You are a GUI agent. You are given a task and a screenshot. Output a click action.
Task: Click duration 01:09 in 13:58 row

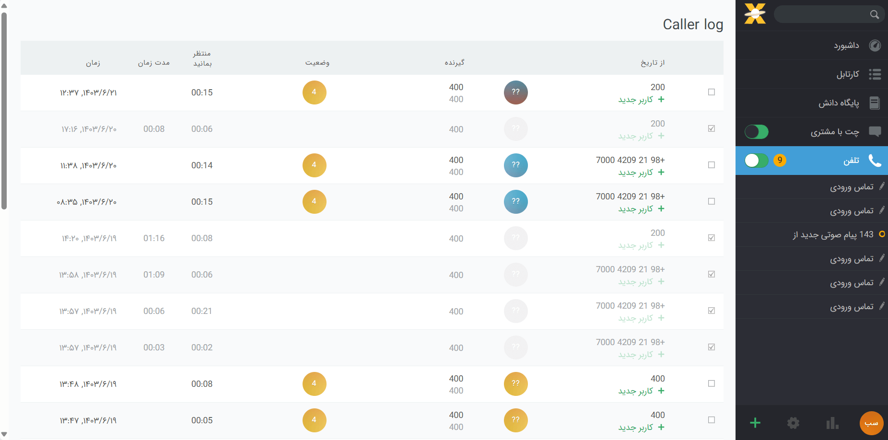[154, 275]
